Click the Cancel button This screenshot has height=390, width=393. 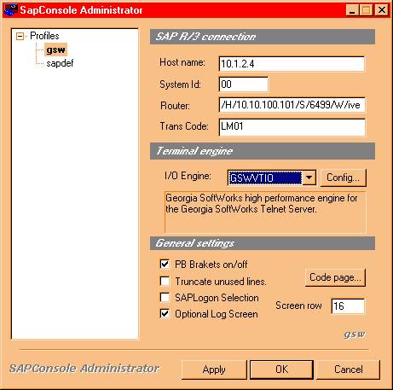tap(349, 370)
